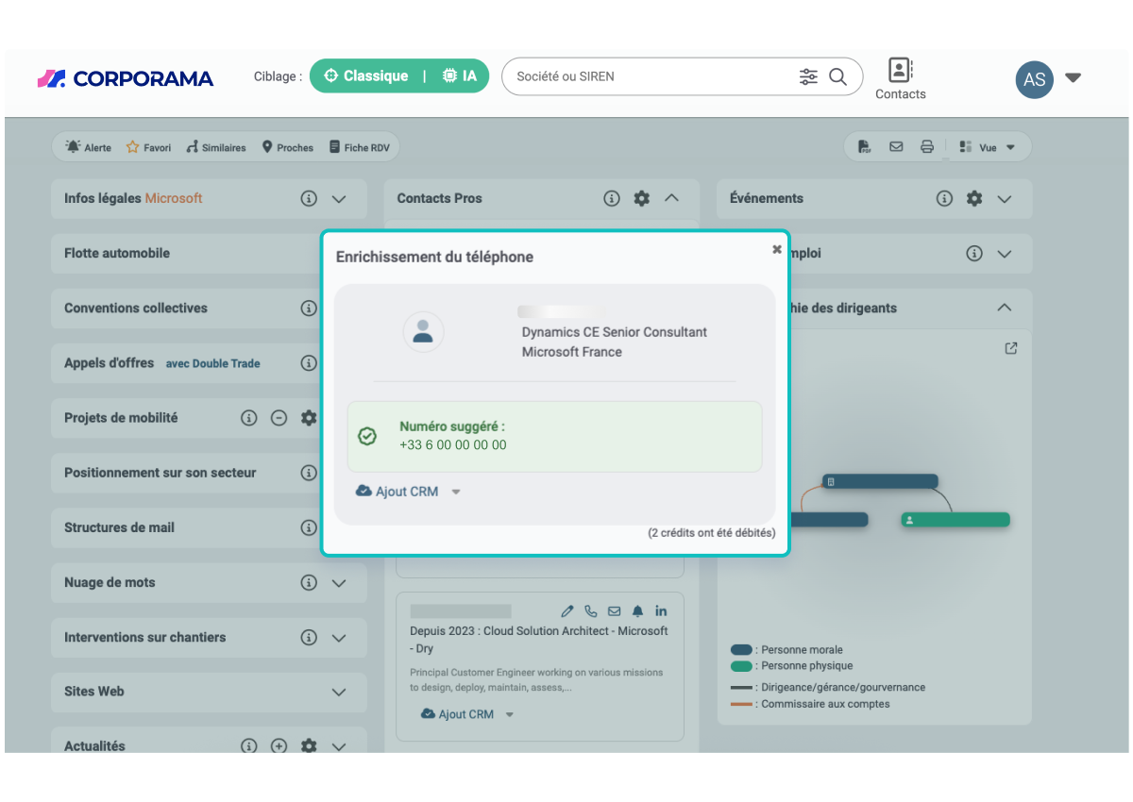This screenshot has width=1133, height=802.
Task: Close the Enrichissement du téléphone dialog
Action: pyautogui.click(x=777, y=249)
